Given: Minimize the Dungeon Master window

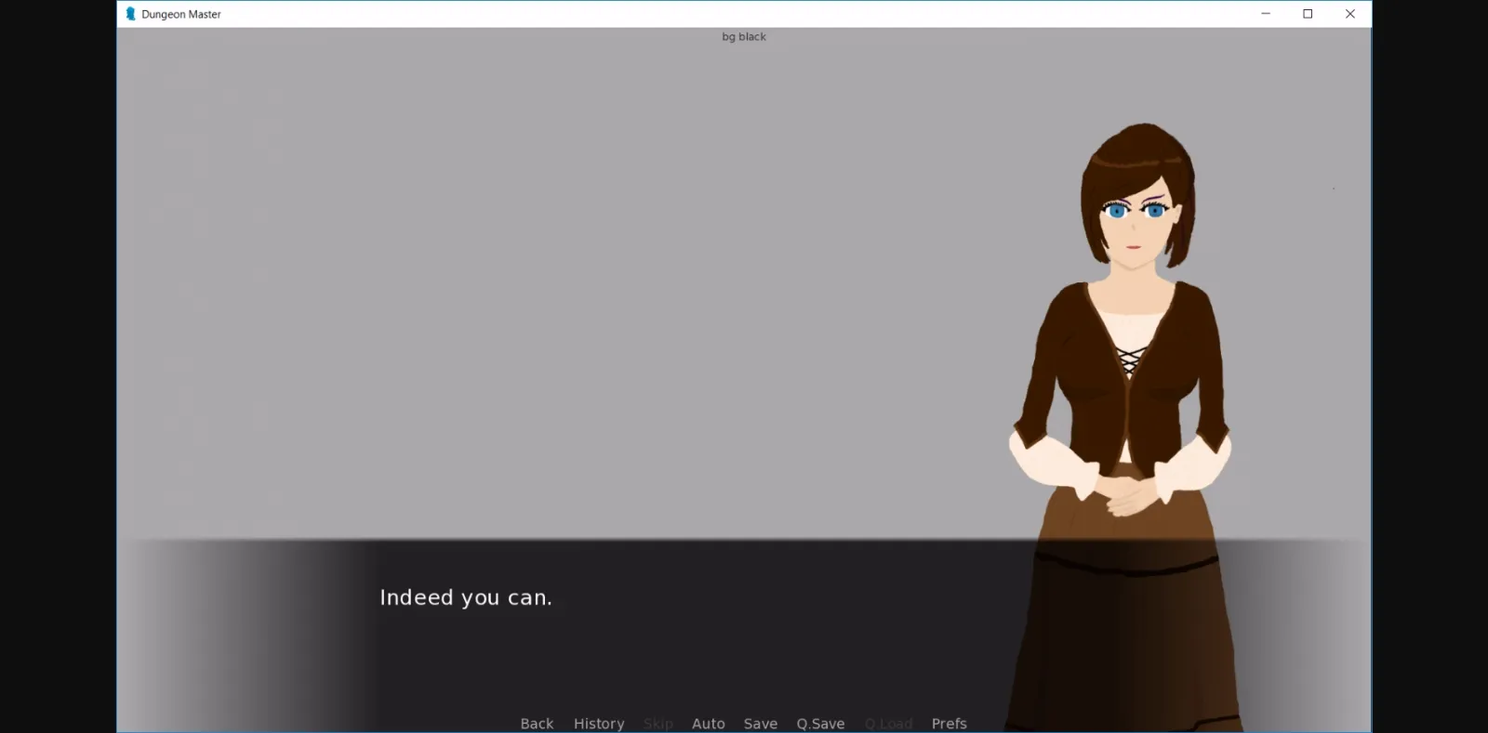Looking at the screenshot, I should click(1265, 14).
